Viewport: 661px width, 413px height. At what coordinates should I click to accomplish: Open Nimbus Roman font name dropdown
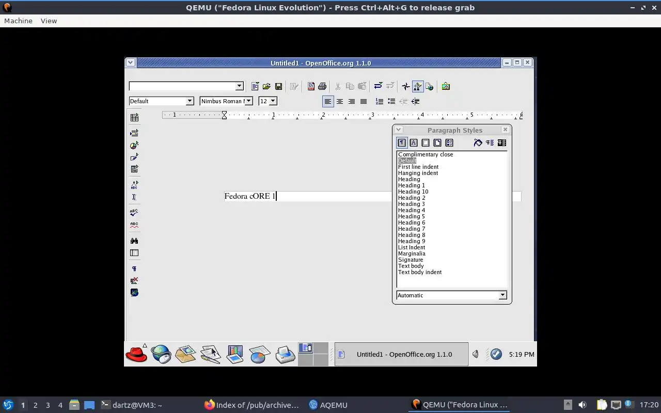tap(249, 101)
